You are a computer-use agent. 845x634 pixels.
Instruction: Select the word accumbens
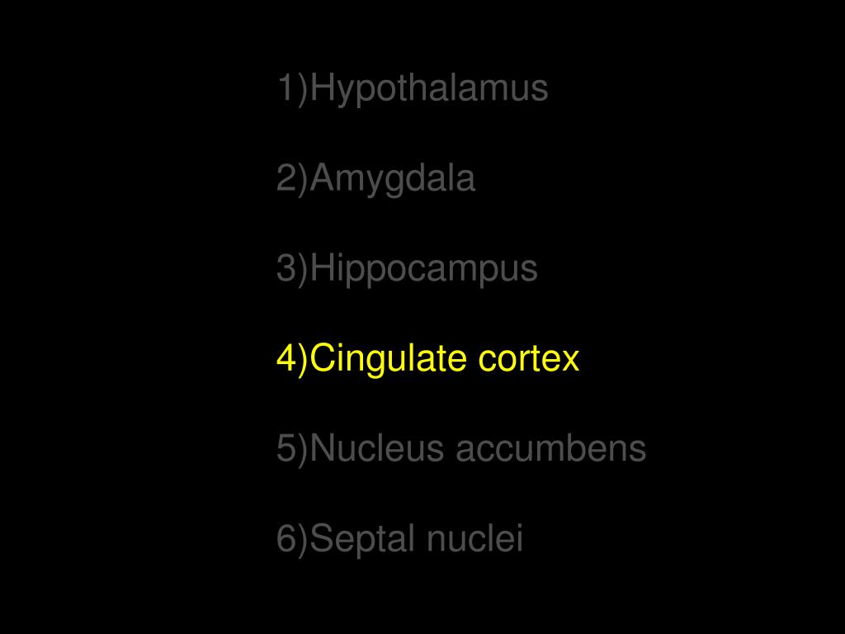click(550, 447)
